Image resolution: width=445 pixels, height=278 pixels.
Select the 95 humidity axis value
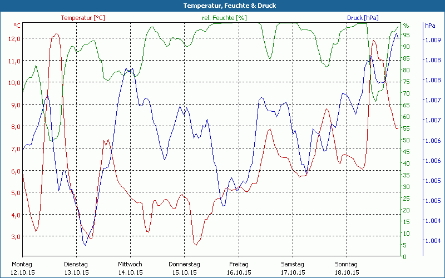tap(406, 35)
